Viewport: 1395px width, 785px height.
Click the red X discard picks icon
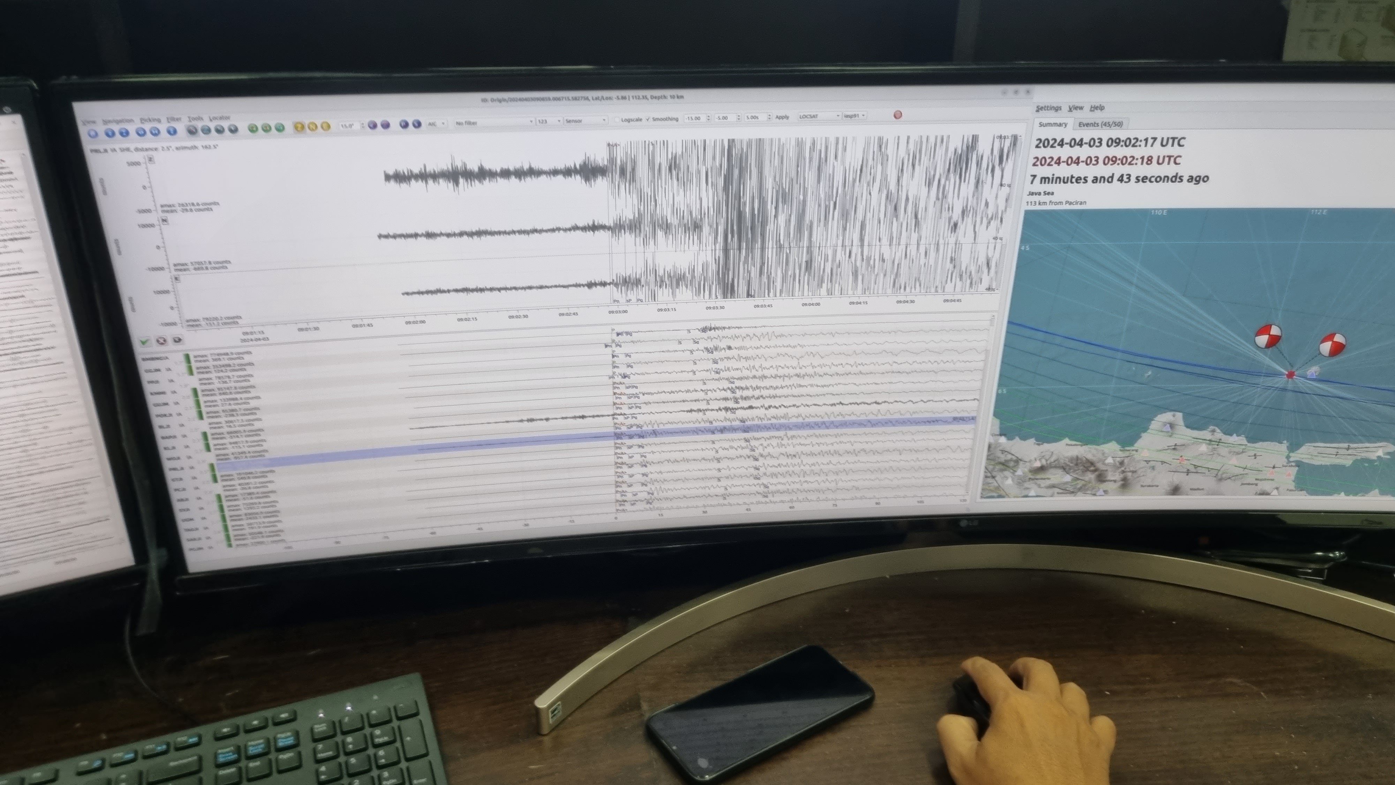pyautogui.click(x=161, y=341)
